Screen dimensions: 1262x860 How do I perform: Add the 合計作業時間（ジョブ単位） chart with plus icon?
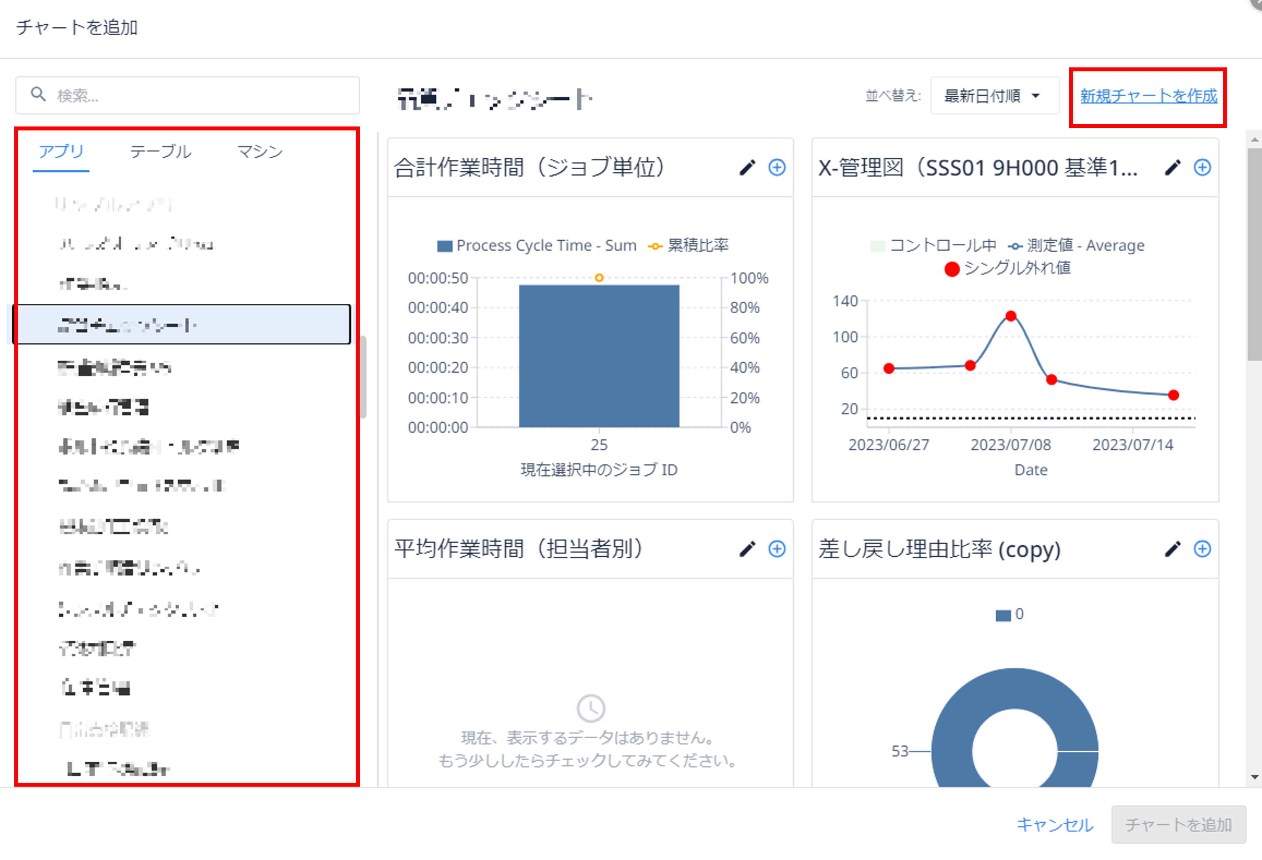777,168
